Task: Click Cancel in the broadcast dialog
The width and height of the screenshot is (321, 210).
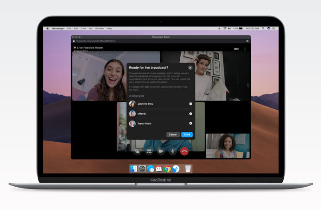Action: click(173, 134)
